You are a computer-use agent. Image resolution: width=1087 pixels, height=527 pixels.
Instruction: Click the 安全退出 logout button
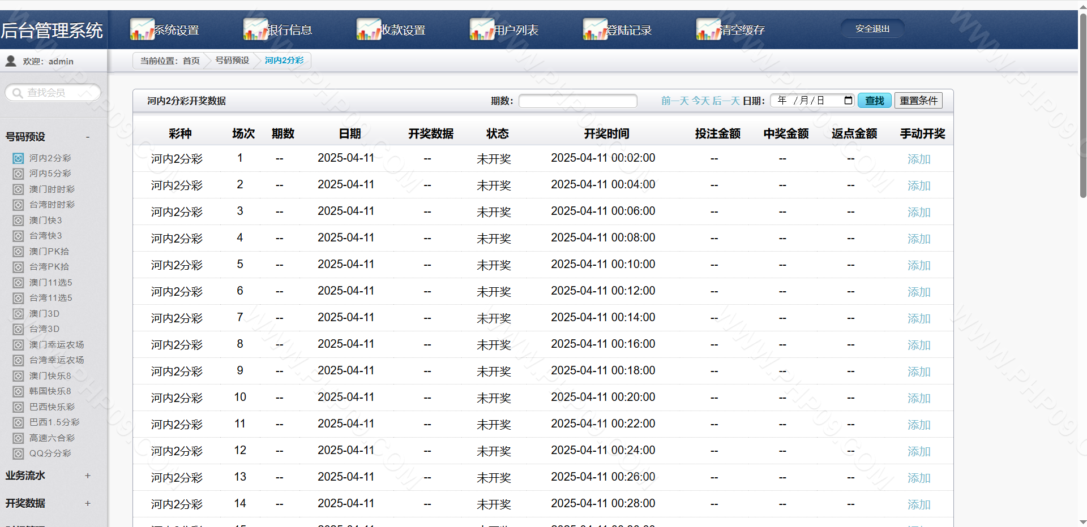click(x=872, y=29)
